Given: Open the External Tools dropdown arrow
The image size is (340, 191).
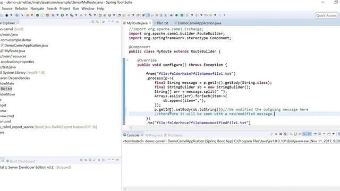Looking at the screenshot, I should point(76,15).
